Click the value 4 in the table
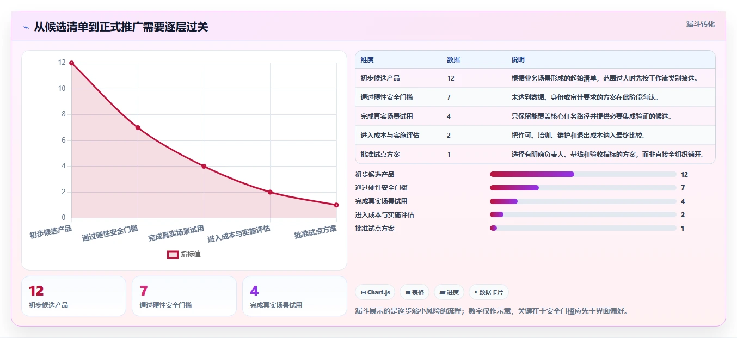737x338 pixels. point(449,116)
